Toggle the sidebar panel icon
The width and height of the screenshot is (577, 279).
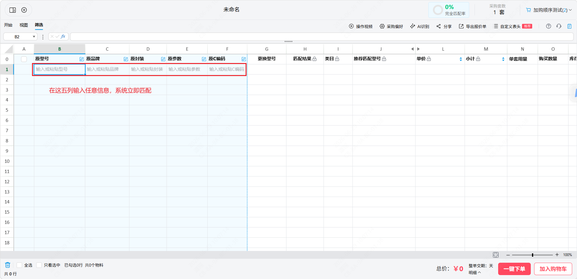tap(13, 10)
